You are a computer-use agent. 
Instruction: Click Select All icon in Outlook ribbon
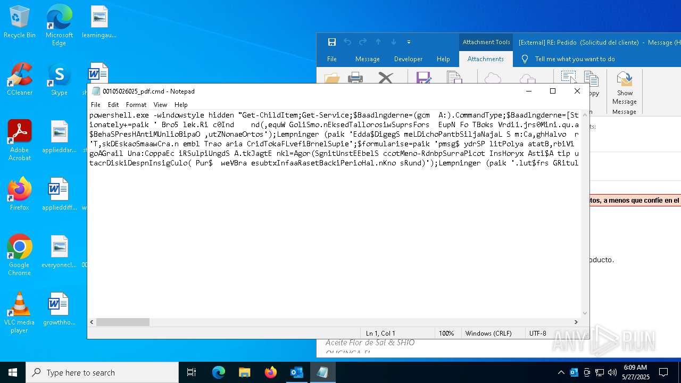point(569,78)
